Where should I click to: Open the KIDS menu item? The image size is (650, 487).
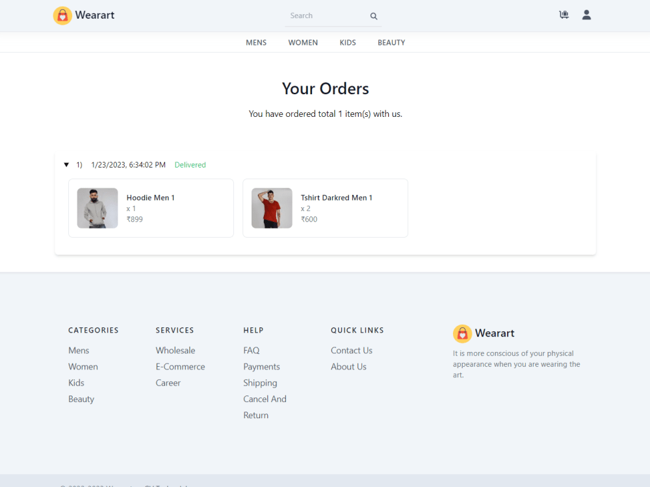pos(348,43)
